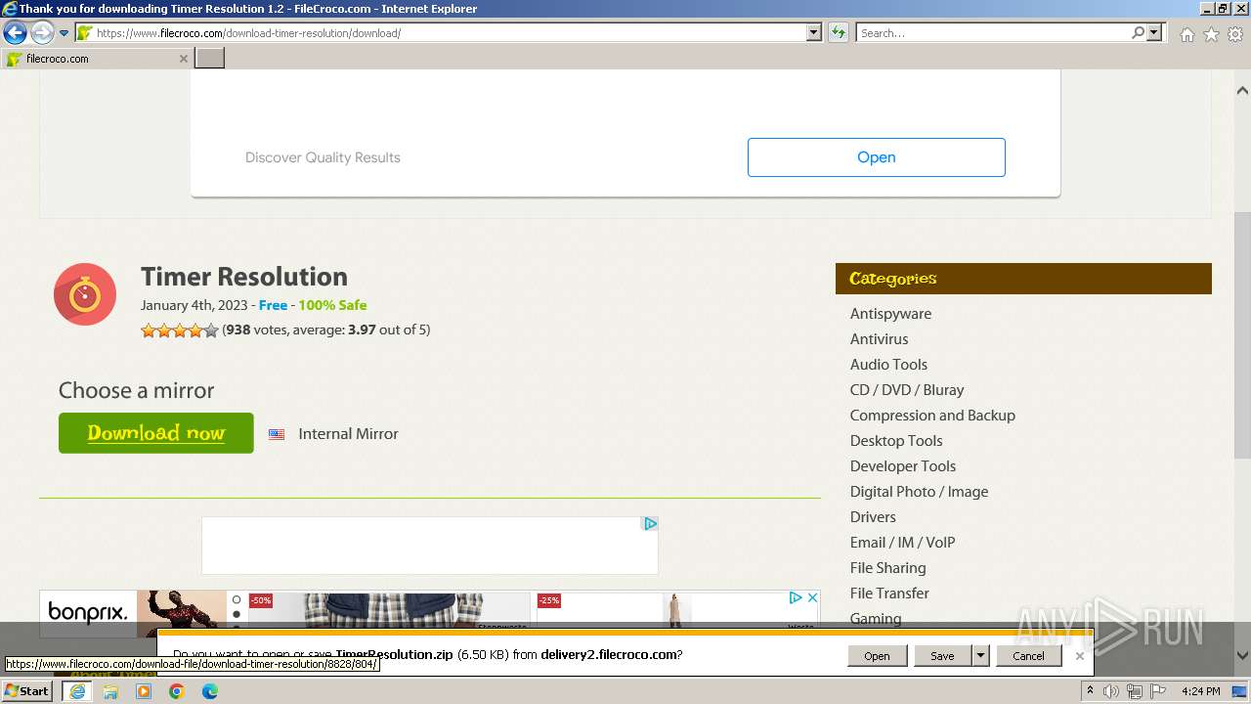This screenshot has width=1251, height=704.
Task: Open Digital Photo / Image category
Action: coord(919,492)
